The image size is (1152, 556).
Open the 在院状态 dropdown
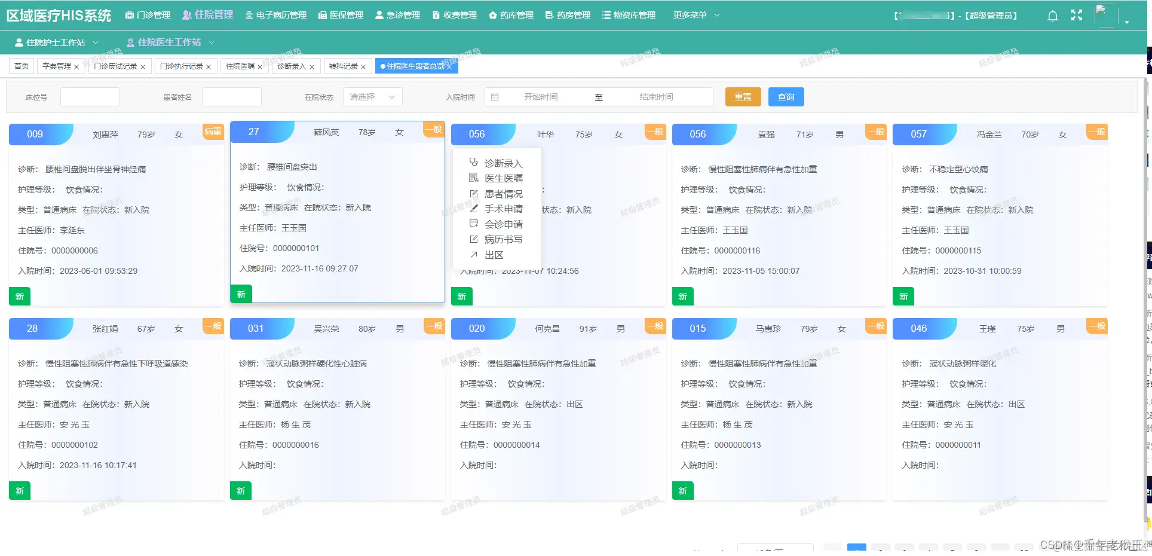(372, 96)
